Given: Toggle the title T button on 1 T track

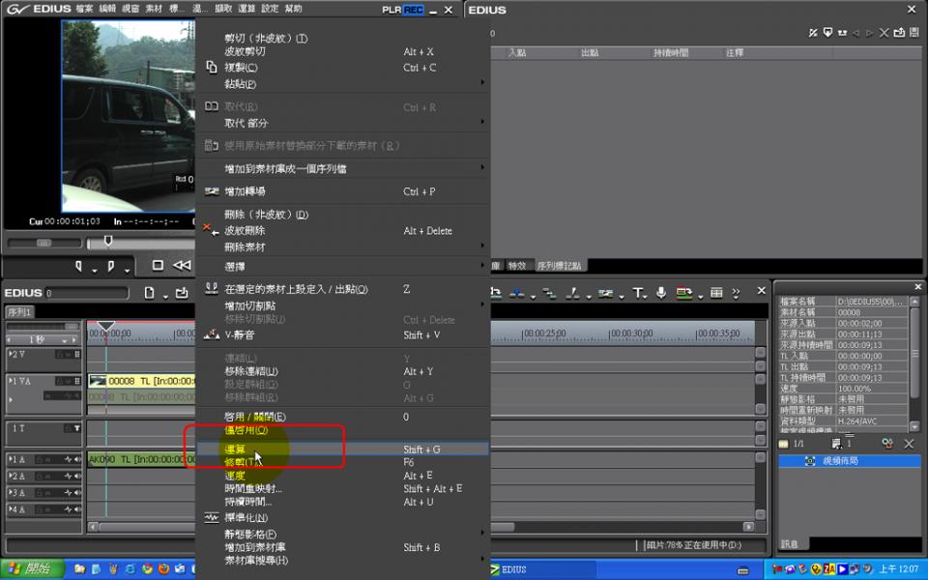Looking at the screenshot, I should 77,428.
